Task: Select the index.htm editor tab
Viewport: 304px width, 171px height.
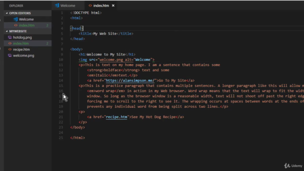Action: pos(101,6)
